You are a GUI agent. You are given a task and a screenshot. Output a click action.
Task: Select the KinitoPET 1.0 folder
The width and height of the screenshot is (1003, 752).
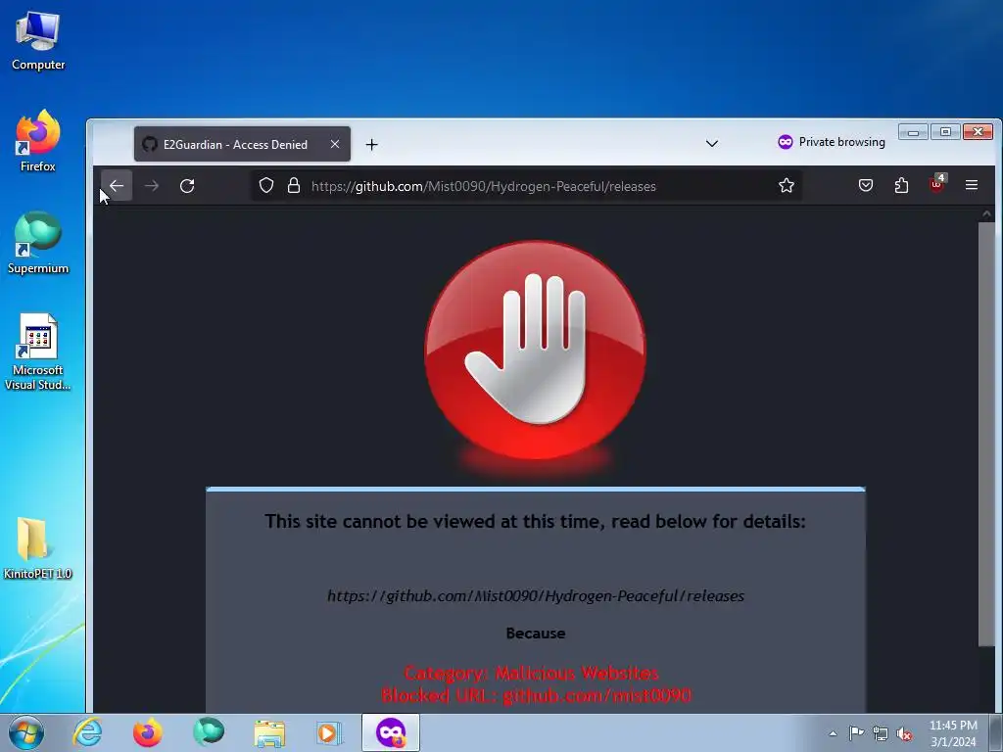tap(37, 548)
